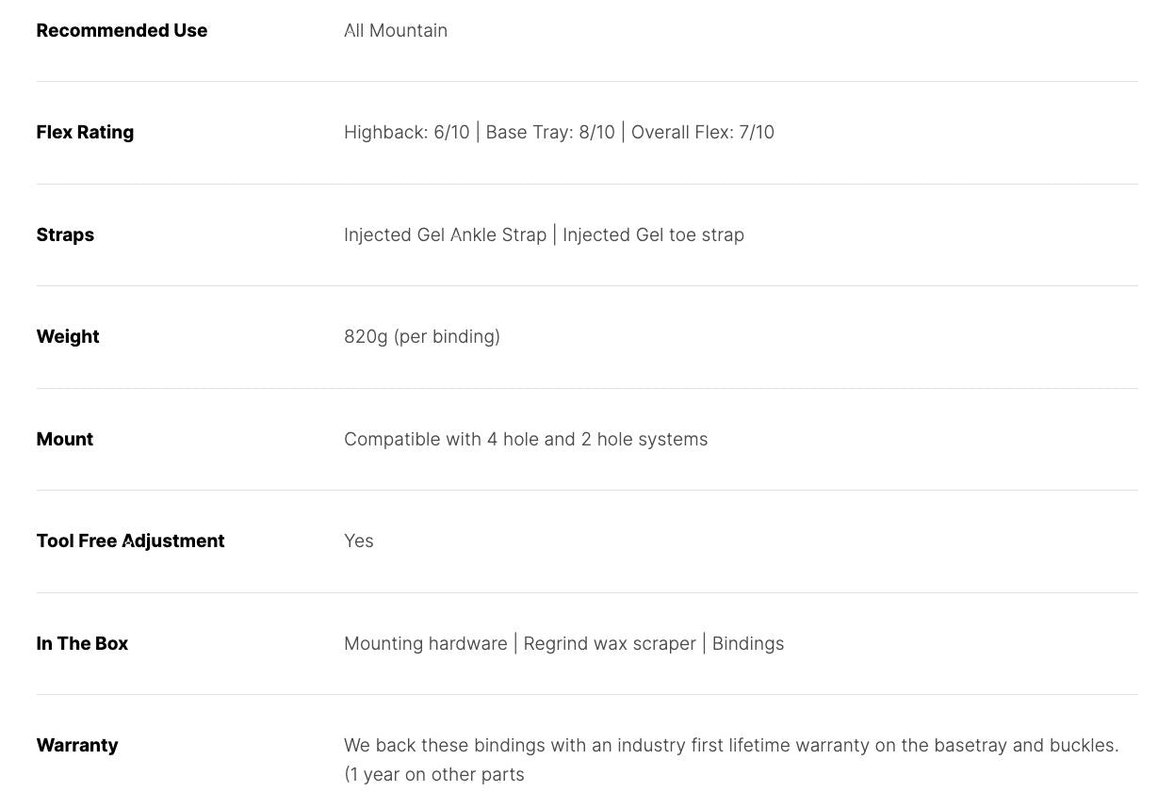Image resolution: width=1174 pixels, height=808 pixels.
Task: Click the Highback 6/10 flex rating text
Action: 407,132
